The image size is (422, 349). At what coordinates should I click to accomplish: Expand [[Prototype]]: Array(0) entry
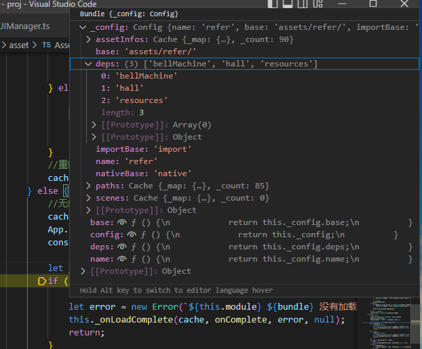click(94, 125)
